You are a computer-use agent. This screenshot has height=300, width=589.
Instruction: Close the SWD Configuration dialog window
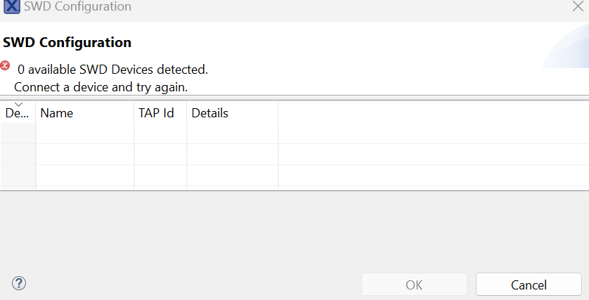[578, 6]
